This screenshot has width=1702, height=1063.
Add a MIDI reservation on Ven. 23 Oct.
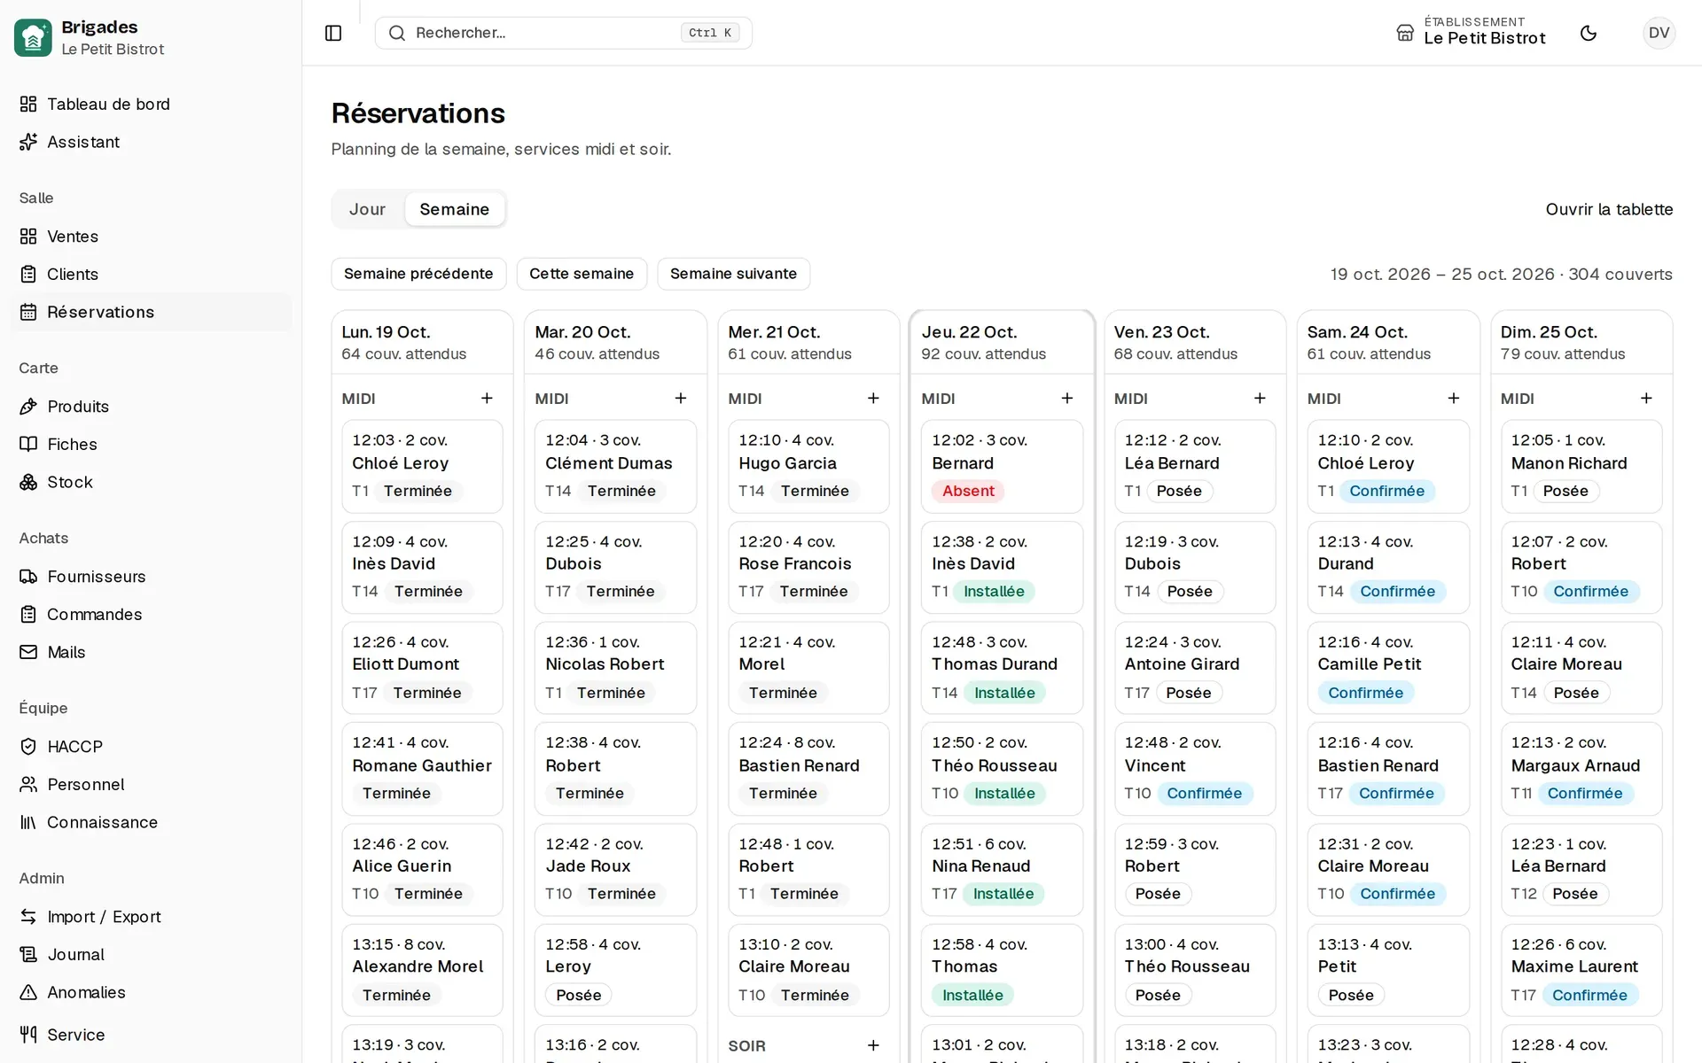coord(1260,399)
